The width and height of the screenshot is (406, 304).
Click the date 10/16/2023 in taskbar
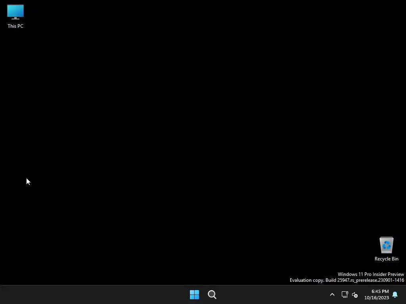pos(377,298)
